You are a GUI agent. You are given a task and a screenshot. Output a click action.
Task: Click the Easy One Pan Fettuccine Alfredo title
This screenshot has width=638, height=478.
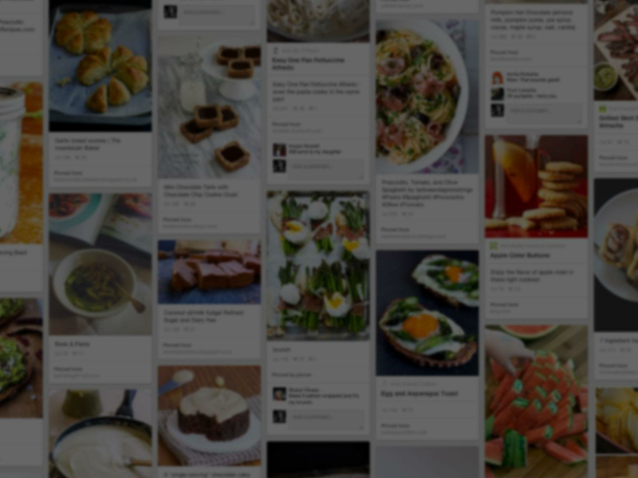309,64
